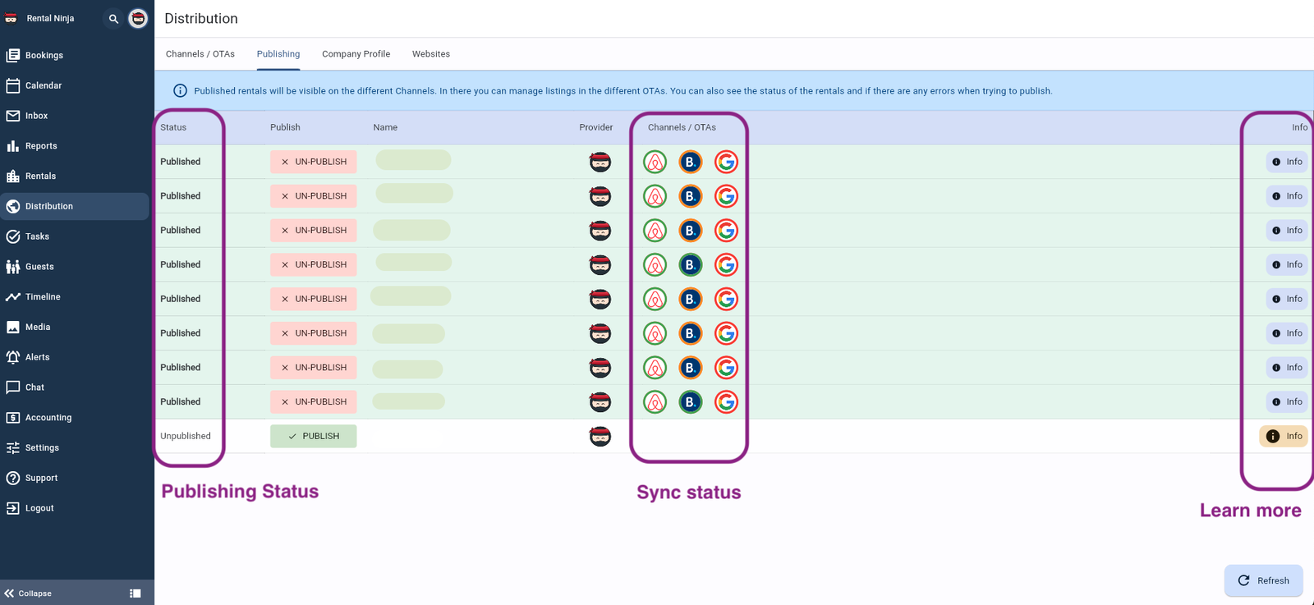Click the Support question mark icon
Viewport: 1314px width, 605px height.
(13, 478)
